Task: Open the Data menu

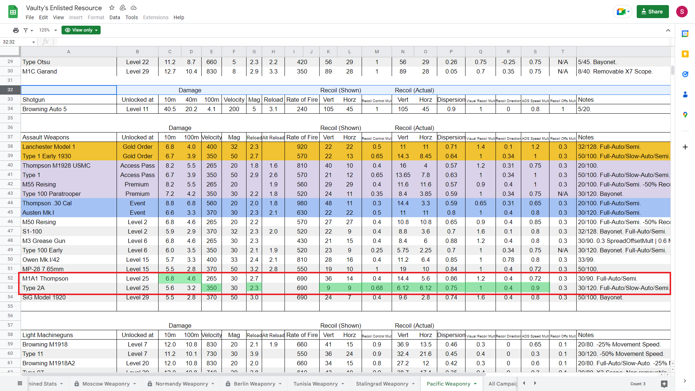Action: click(114, 17)
